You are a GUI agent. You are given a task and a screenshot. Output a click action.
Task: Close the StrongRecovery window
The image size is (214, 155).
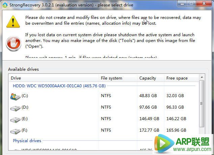click(204, 4)
